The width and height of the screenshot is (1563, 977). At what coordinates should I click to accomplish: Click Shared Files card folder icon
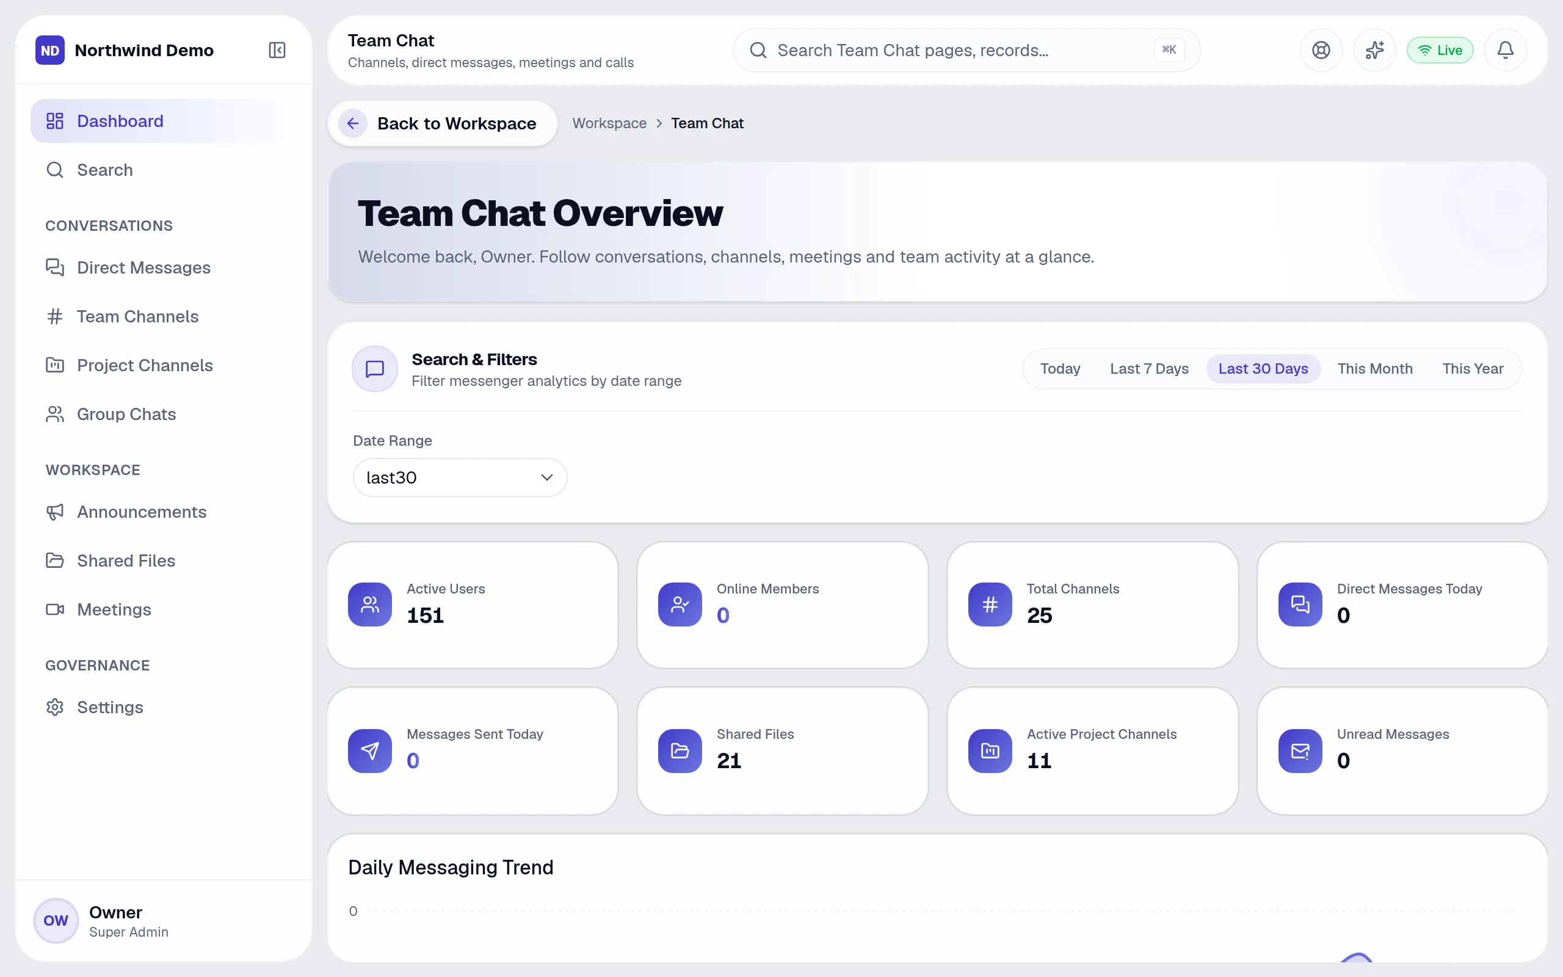[680, 751]
